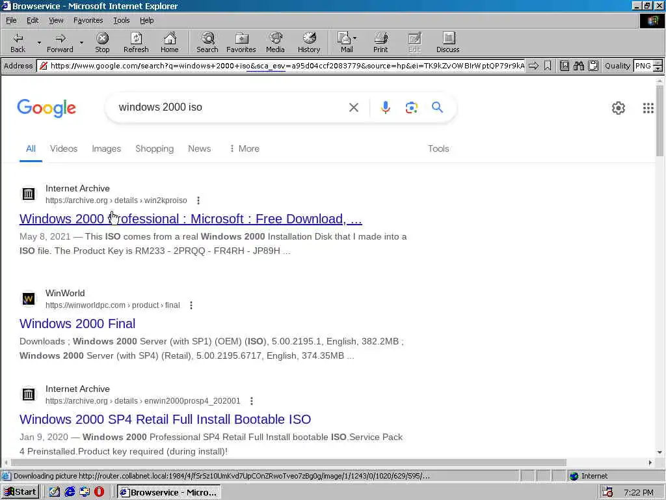This screenshot has height=500, width=666.
Task: Open the Google apps grid
Action: point(648,108)
